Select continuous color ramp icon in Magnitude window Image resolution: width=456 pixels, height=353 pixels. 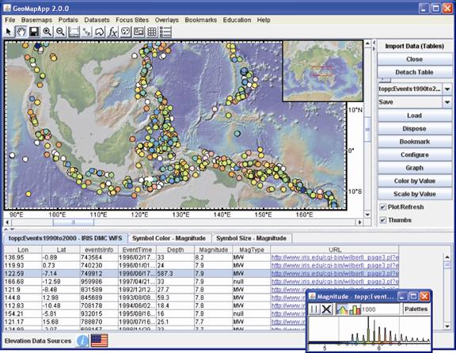342,309
